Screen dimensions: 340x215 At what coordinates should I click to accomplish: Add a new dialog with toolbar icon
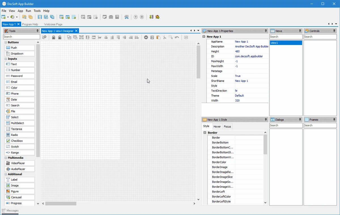point(68,17)
